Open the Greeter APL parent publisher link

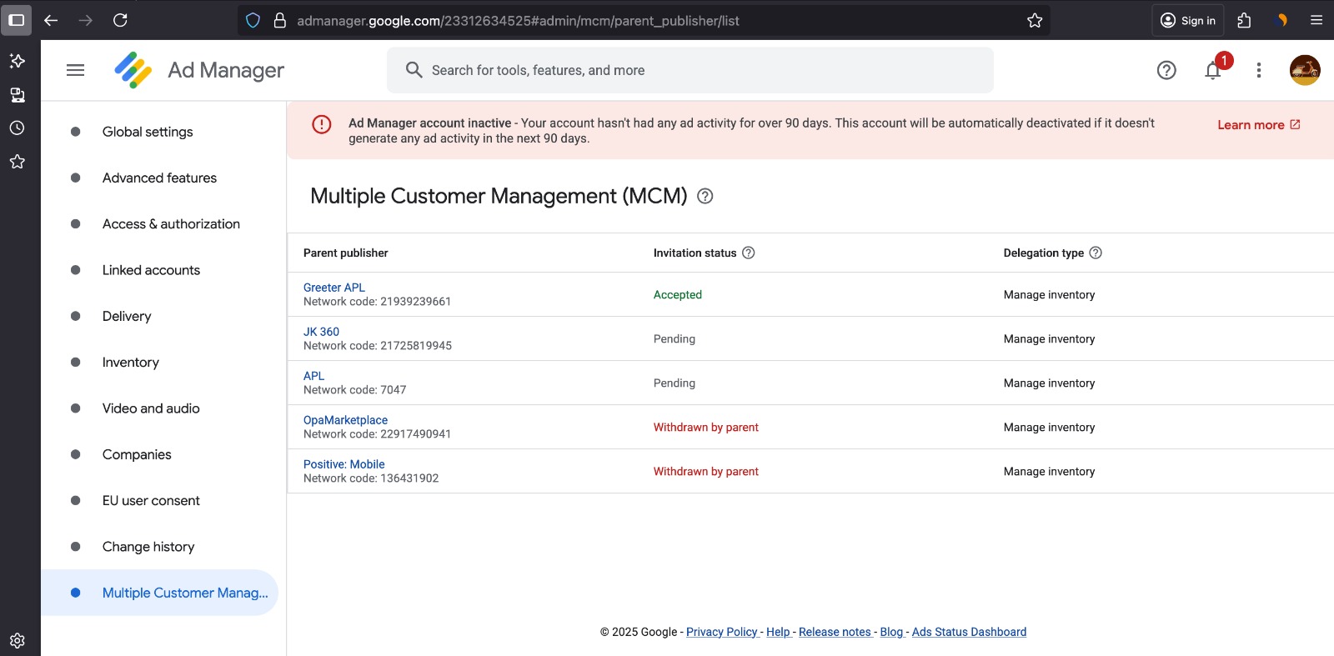334,288
